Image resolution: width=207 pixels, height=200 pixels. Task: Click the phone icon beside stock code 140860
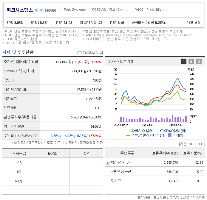click(x=41, y=10)
